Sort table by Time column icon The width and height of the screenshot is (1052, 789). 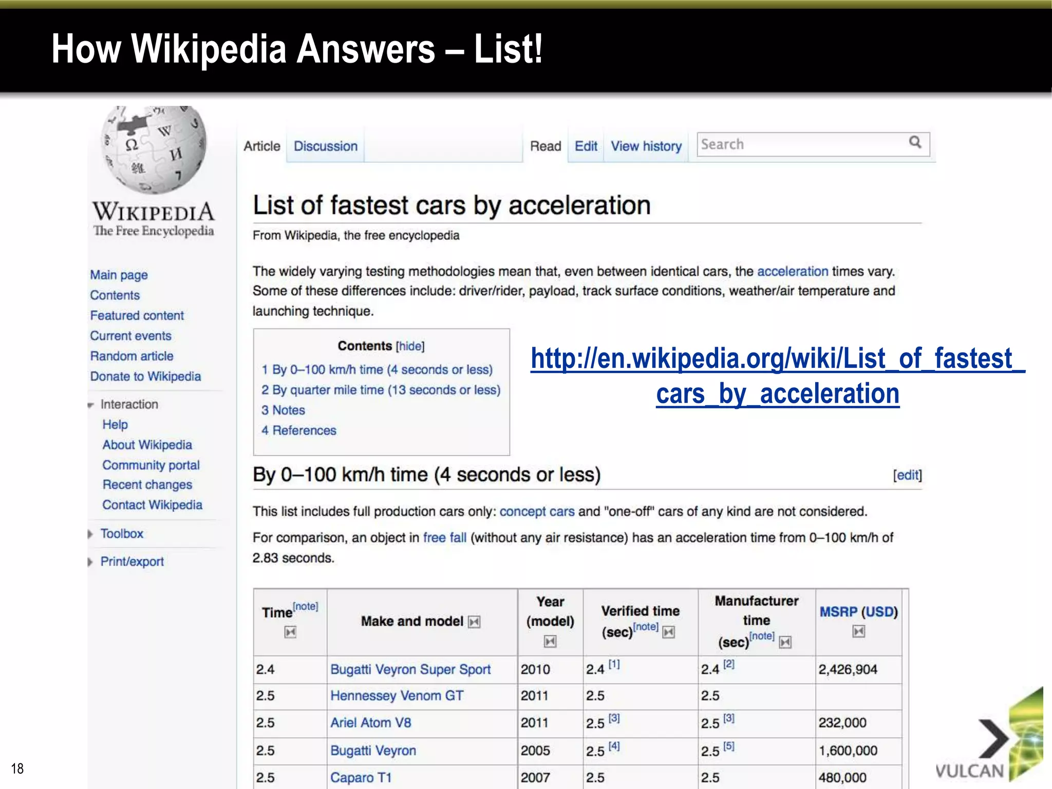290,632
